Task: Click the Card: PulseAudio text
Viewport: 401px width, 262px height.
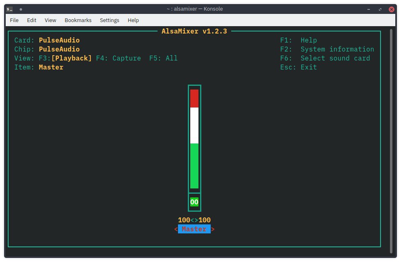Action: tap(47, 40)
